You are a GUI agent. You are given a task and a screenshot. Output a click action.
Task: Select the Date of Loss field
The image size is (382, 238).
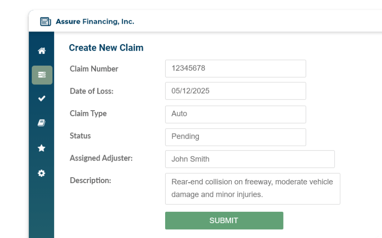pyautogui.click(x=236, y=91)
